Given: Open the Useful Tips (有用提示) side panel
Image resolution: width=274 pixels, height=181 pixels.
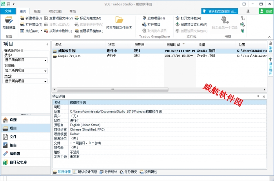Looking at the screenshot, I should [270, 66].
